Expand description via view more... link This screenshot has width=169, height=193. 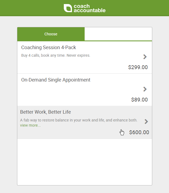pos(30,125)
